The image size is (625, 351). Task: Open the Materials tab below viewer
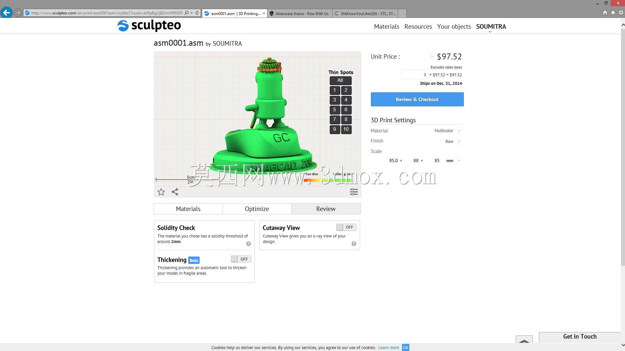point(188,209)
